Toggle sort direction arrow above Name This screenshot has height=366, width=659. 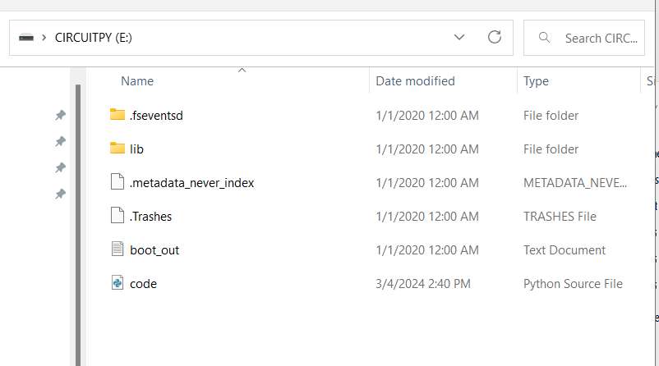point(242,71)
